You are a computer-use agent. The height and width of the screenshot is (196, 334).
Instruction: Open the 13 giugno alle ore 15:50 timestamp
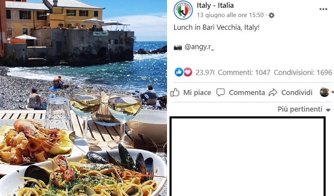(230, 15)
